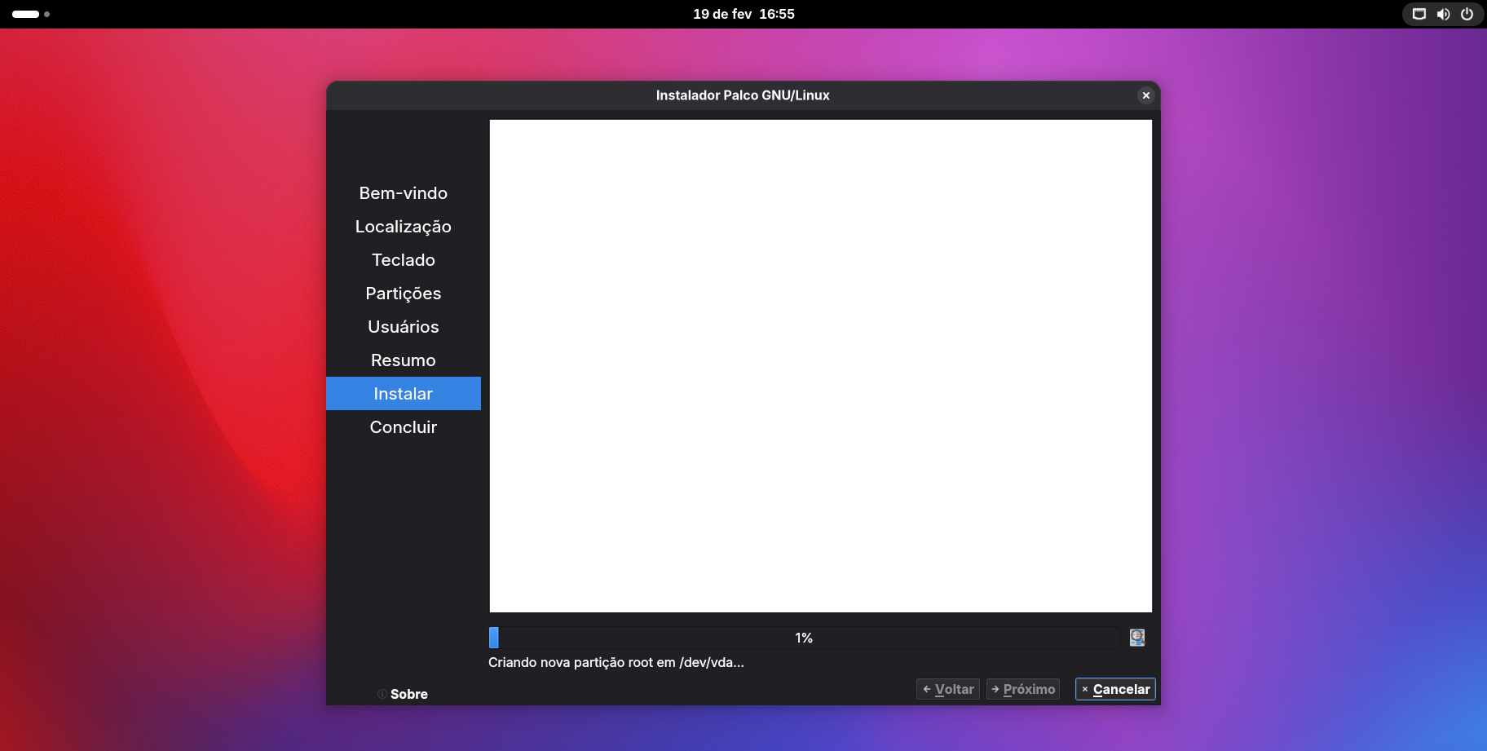Toggle the installation log viewer icon

click(x=1136, y=638)
